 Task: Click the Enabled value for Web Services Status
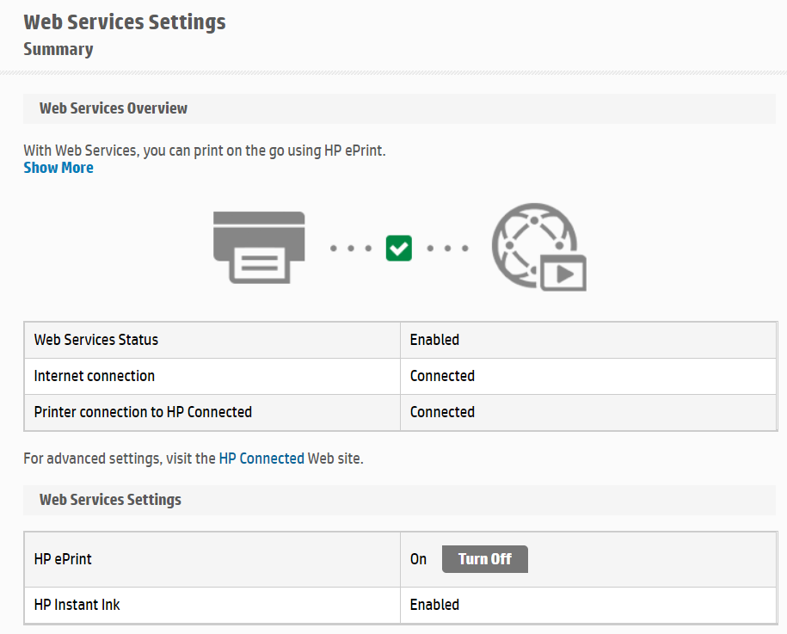(x=434, y=340)
